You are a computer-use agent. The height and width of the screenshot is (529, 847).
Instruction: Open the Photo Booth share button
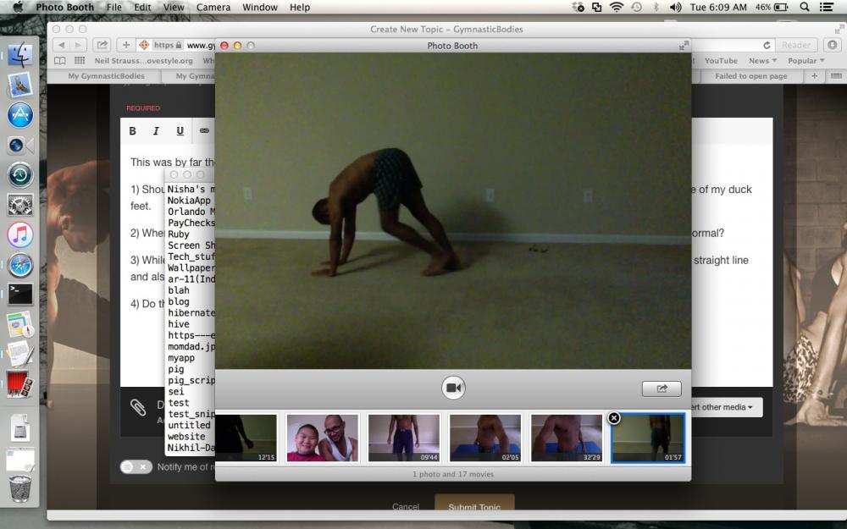coord(662,388)
